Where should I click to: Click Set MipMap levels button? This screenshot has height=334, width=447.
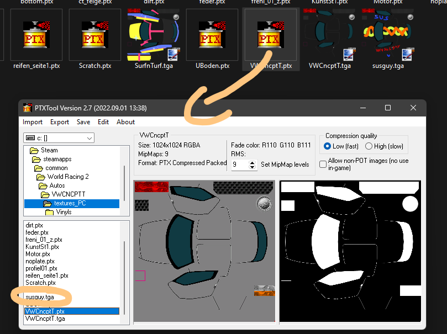(x=285, y=165)
